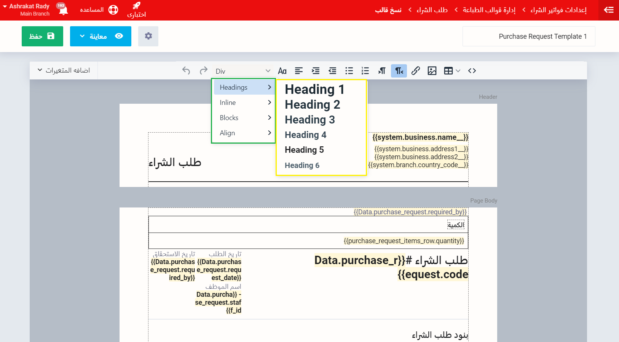Insert a bullet list
The width and height of the screenshot is (619, 342).
pos(349,71)
